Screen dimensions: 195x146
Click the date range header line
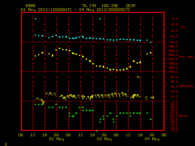tap(76, 10)
